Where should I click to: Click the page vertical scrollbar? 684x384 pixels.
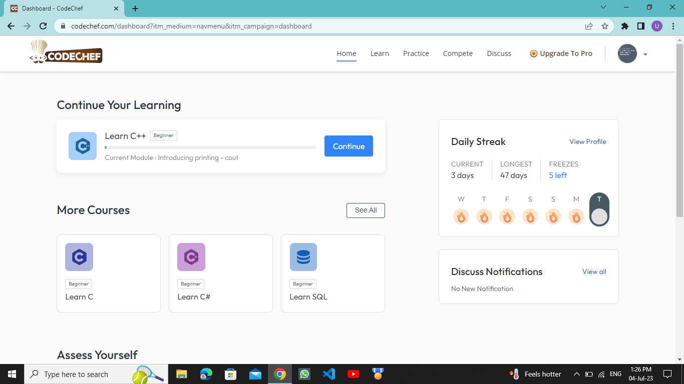pyautogui.click(x=679, y=130)
